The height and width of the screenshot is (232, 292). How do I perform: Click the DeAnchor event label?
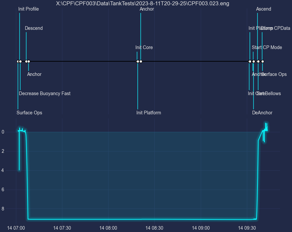click(x=262, y=113)
